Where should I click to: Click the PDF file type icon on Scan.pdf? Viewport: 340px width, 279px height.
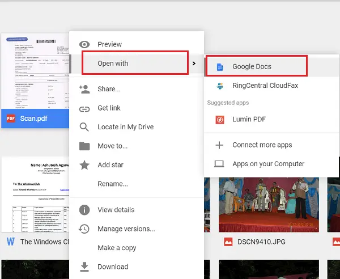tap(11, 119)
